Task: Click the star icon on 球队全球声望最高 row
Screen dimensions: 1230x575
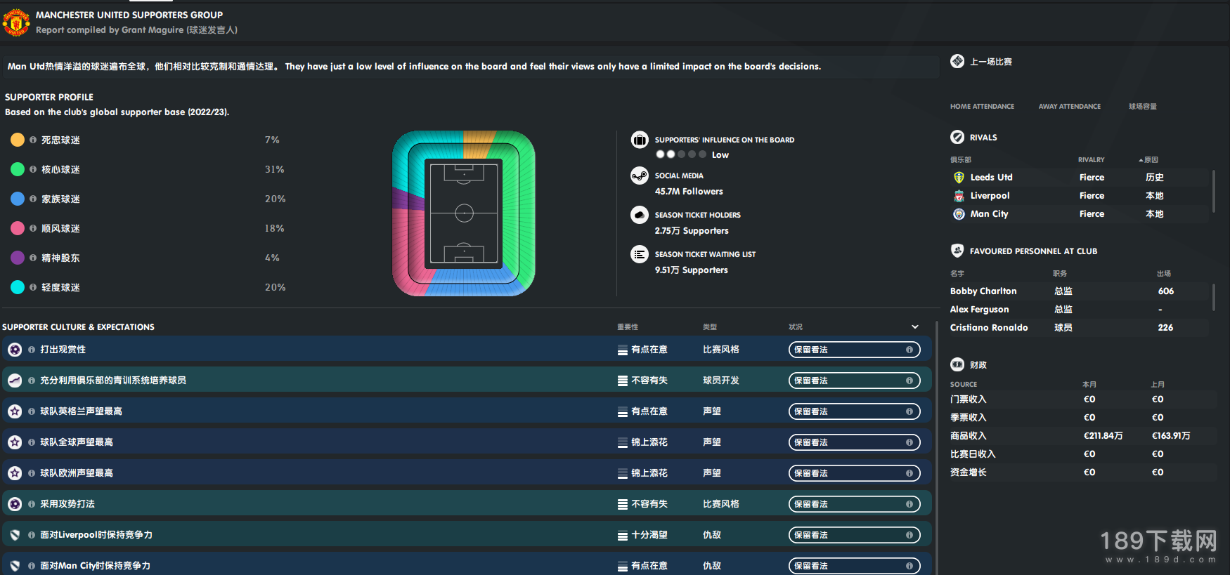Action: pyautogui.click(x=15, y=442)
